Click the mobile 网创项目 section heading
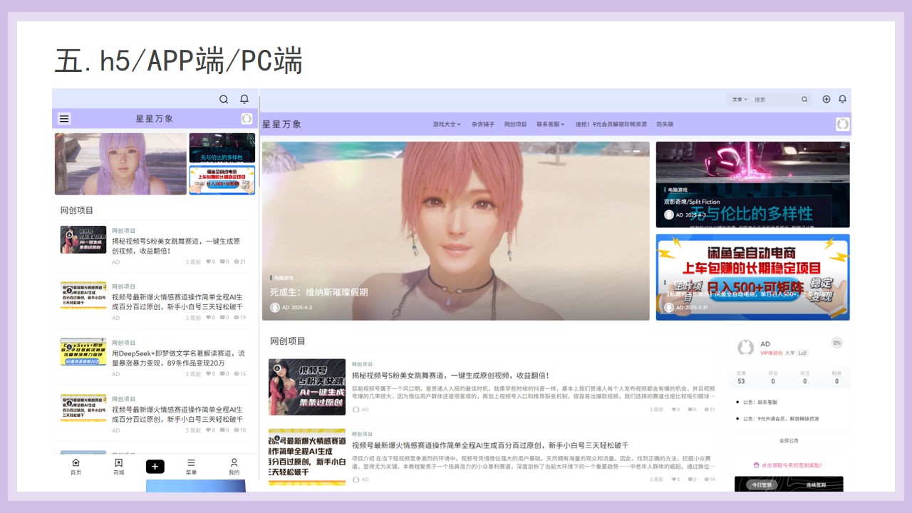Viewport: 912px width, 513px height. coord(77,210)
